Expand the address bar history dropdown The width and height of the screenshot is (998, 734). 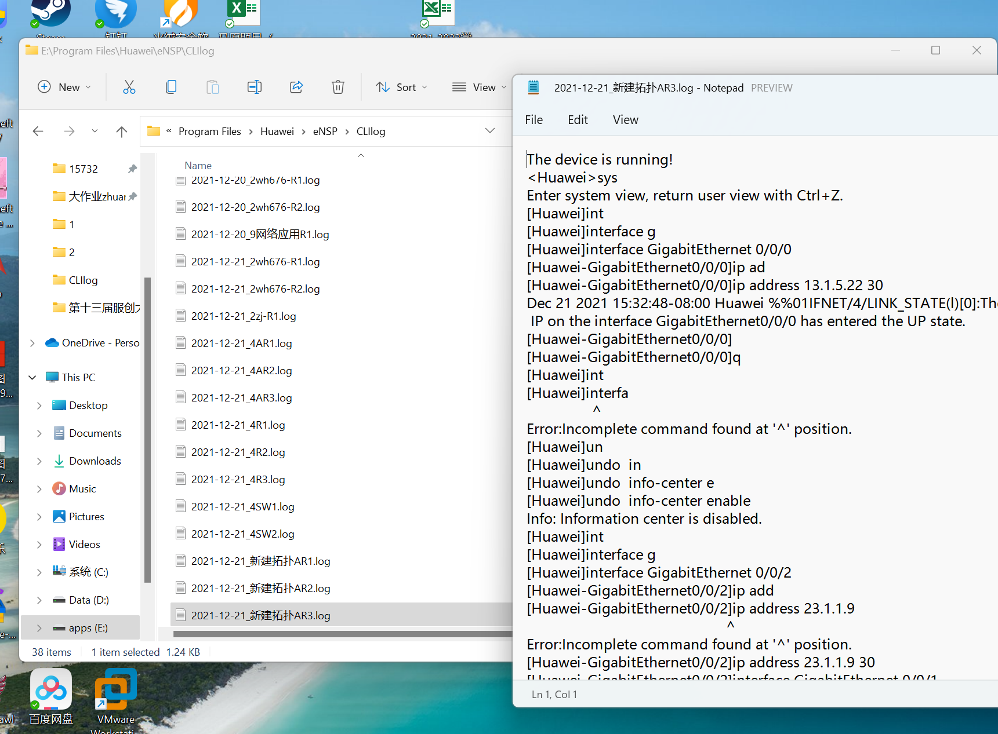489,131
